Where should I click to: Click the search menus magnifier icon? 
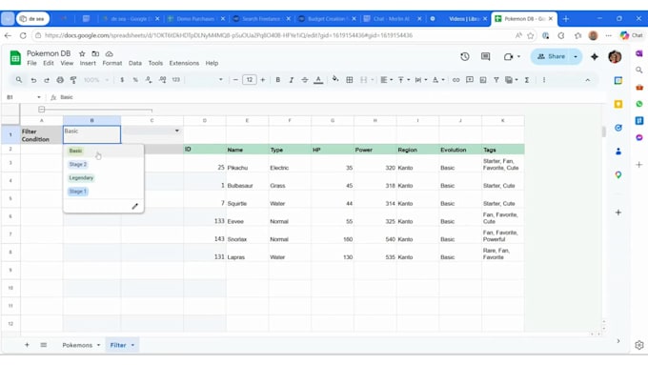[19, 80]
